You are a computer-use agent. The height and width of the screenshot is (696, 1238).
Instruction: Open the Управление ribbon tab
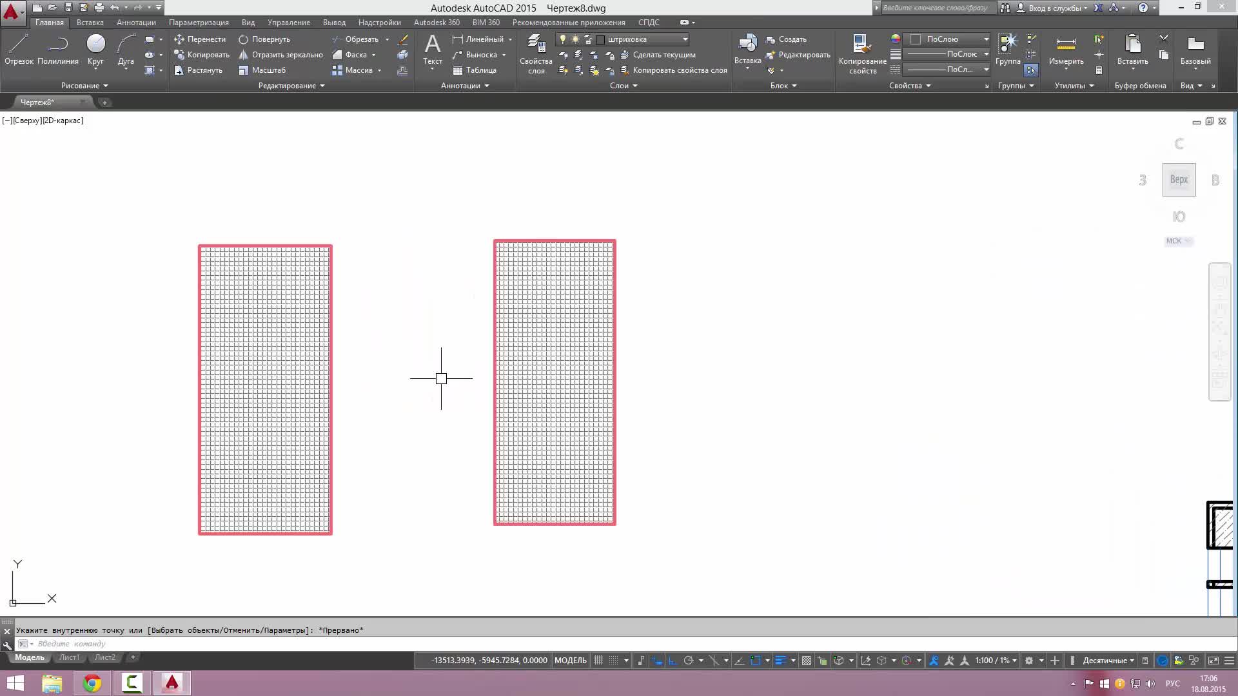(289, 23)
